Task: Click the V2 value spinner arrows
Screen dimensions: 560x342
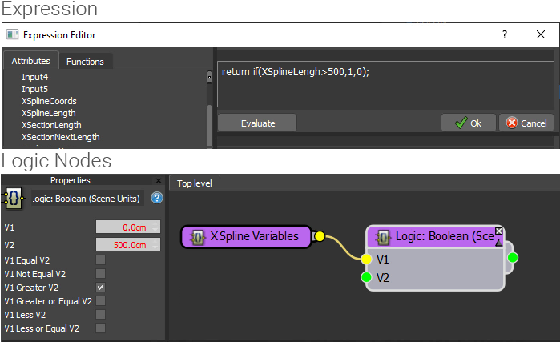Action: point(155,244)
